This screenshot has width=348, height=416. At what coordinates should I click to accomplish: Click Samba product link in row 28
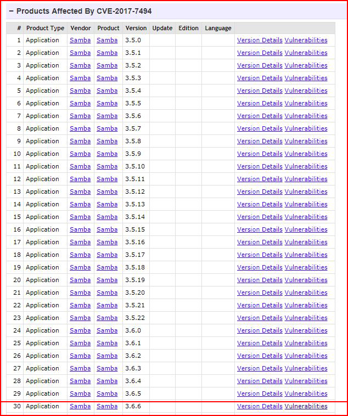point(107,381)
